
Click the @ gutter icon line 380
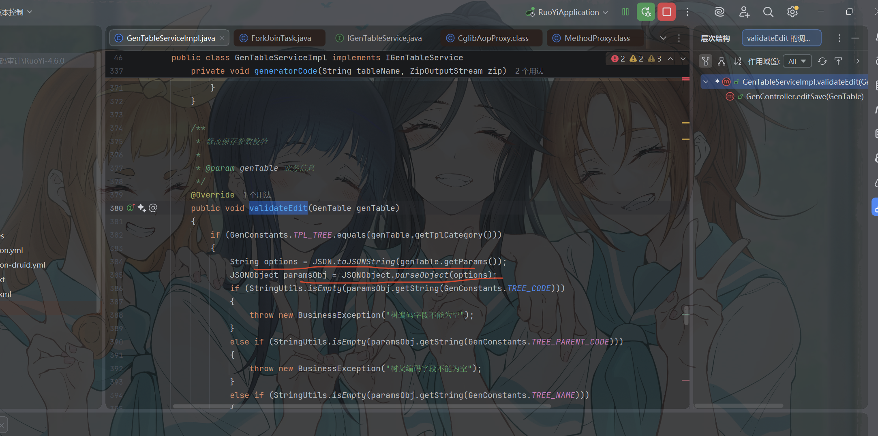pos(153,208)
